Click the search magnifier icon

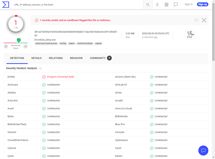148,5
